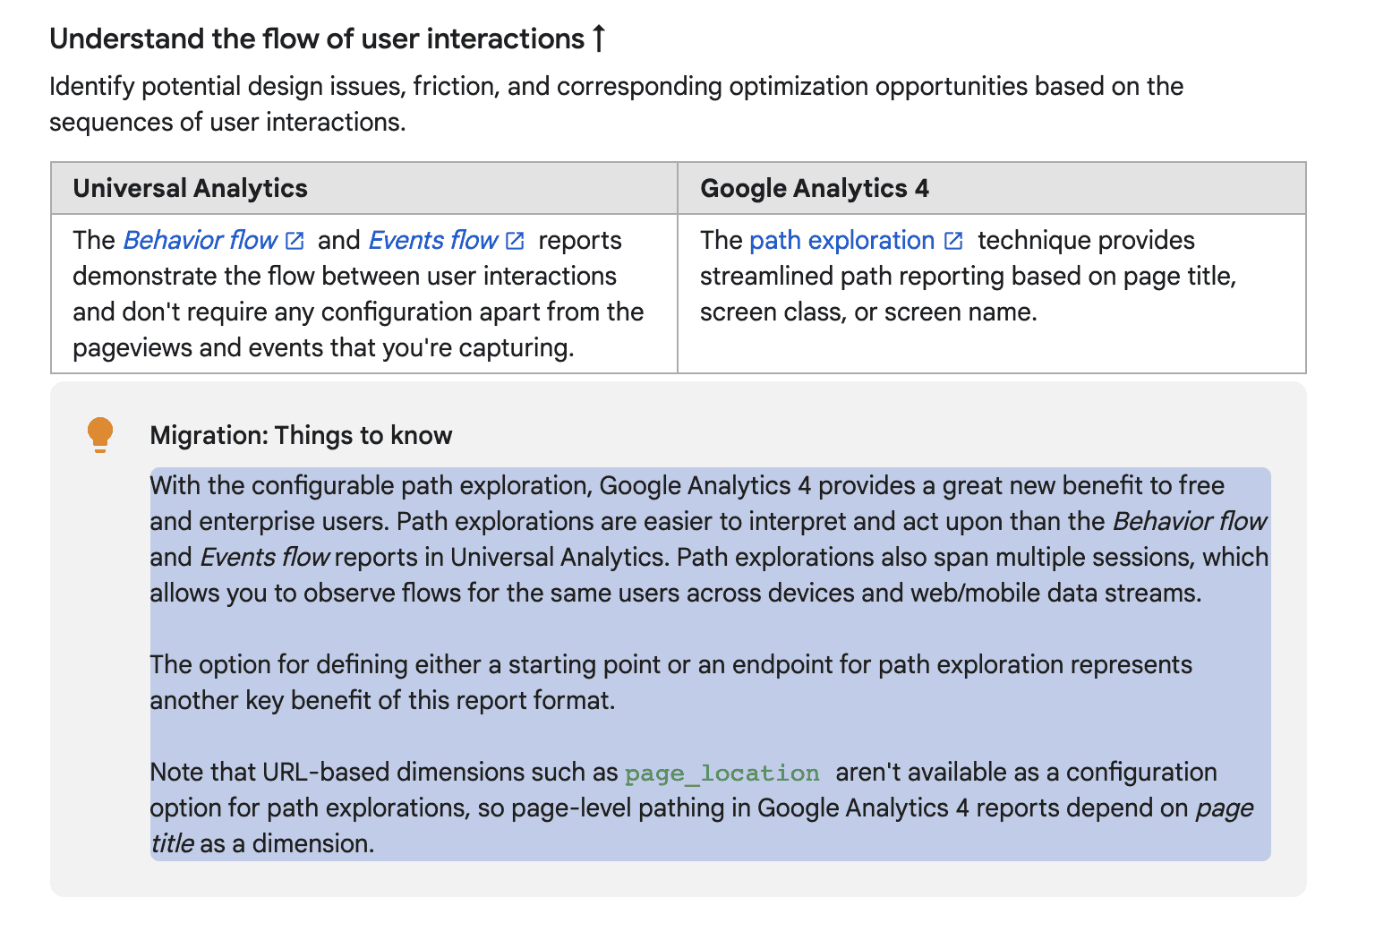This screenshot has width=1375, height=940.
Task: Click the Understand the flow of user interactions heading
Action: click(x=317, y=38)
